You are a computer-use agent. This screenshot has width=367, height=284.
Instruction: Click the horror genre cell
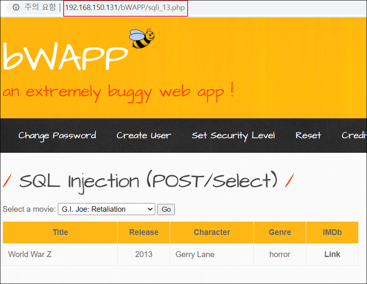280,254
